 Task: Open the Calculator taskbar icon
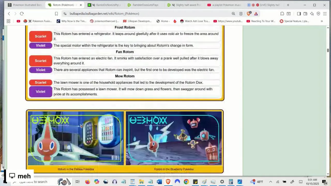tap(231, 182)
